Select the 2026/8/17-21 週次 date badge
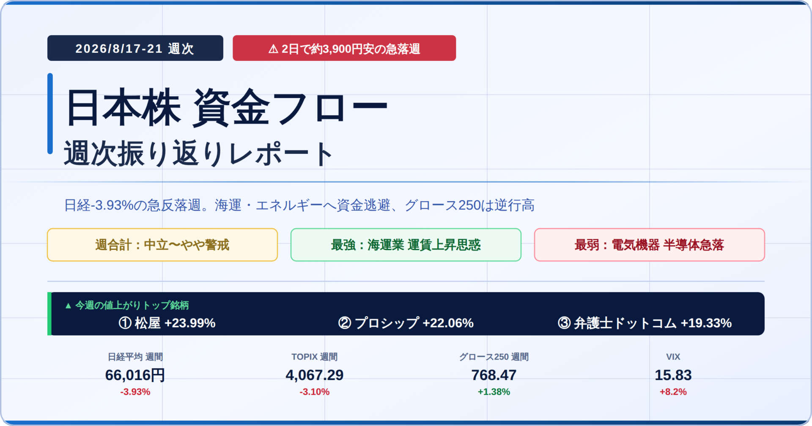 point(135,48)
